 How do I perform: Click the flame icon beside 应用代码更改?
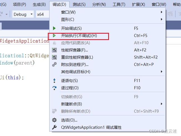(54, 43)
